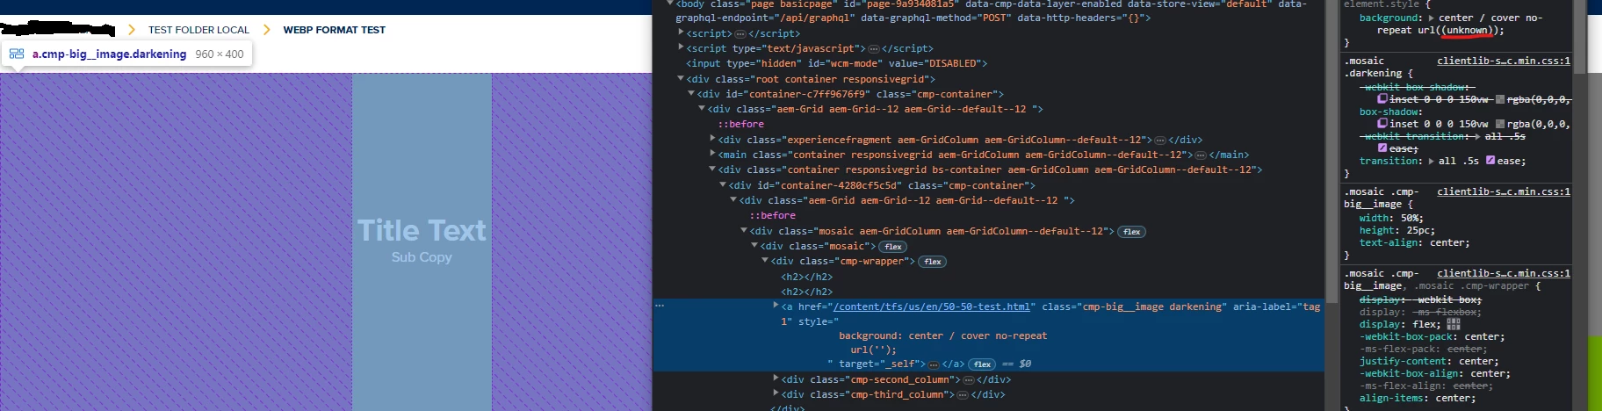Click the url('') value in selected anchor style
Image resolution: width=1602 pixels, height=411 pixels.
(x=873, y=350)
